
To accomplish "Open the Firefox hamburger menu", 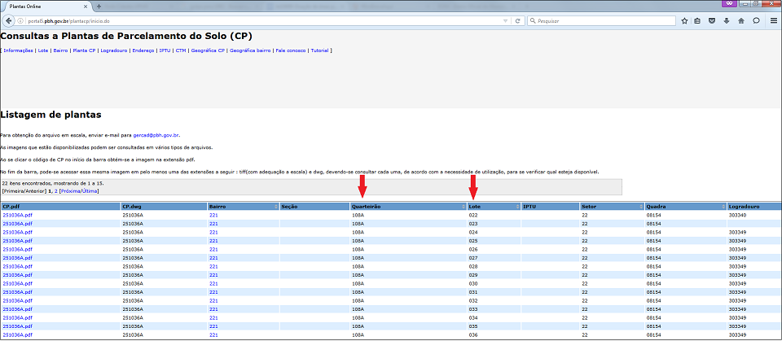I will (x=773, y=20).
